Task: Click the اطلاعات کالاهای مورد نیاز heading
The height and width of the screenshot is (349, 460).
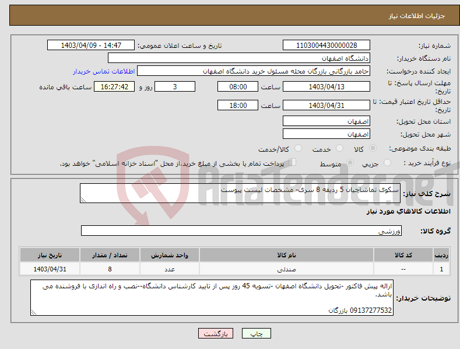Action: pos(408,211)
